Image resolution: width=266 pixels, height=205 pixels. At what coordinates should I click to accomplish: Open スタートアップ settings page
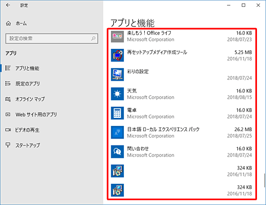[28, 146]
